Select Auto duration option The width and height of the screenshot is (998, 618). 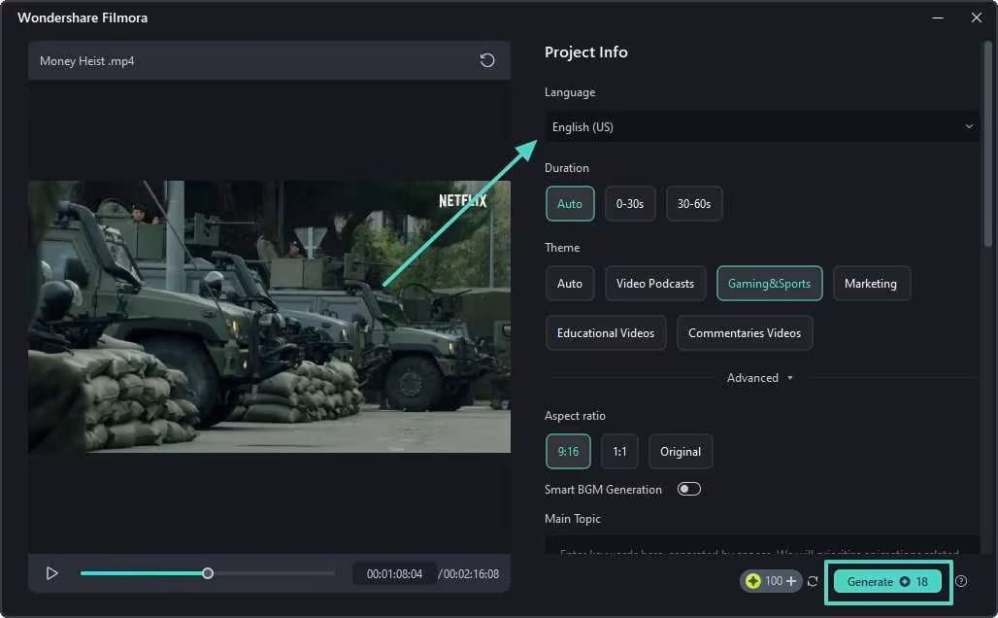click(x=570, y=204)
